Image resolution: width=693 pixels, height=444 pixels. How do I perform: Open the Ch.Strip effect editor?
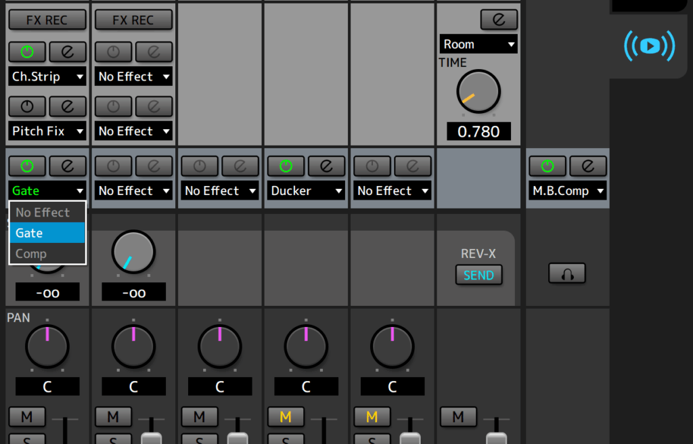[x=67, y=51]
